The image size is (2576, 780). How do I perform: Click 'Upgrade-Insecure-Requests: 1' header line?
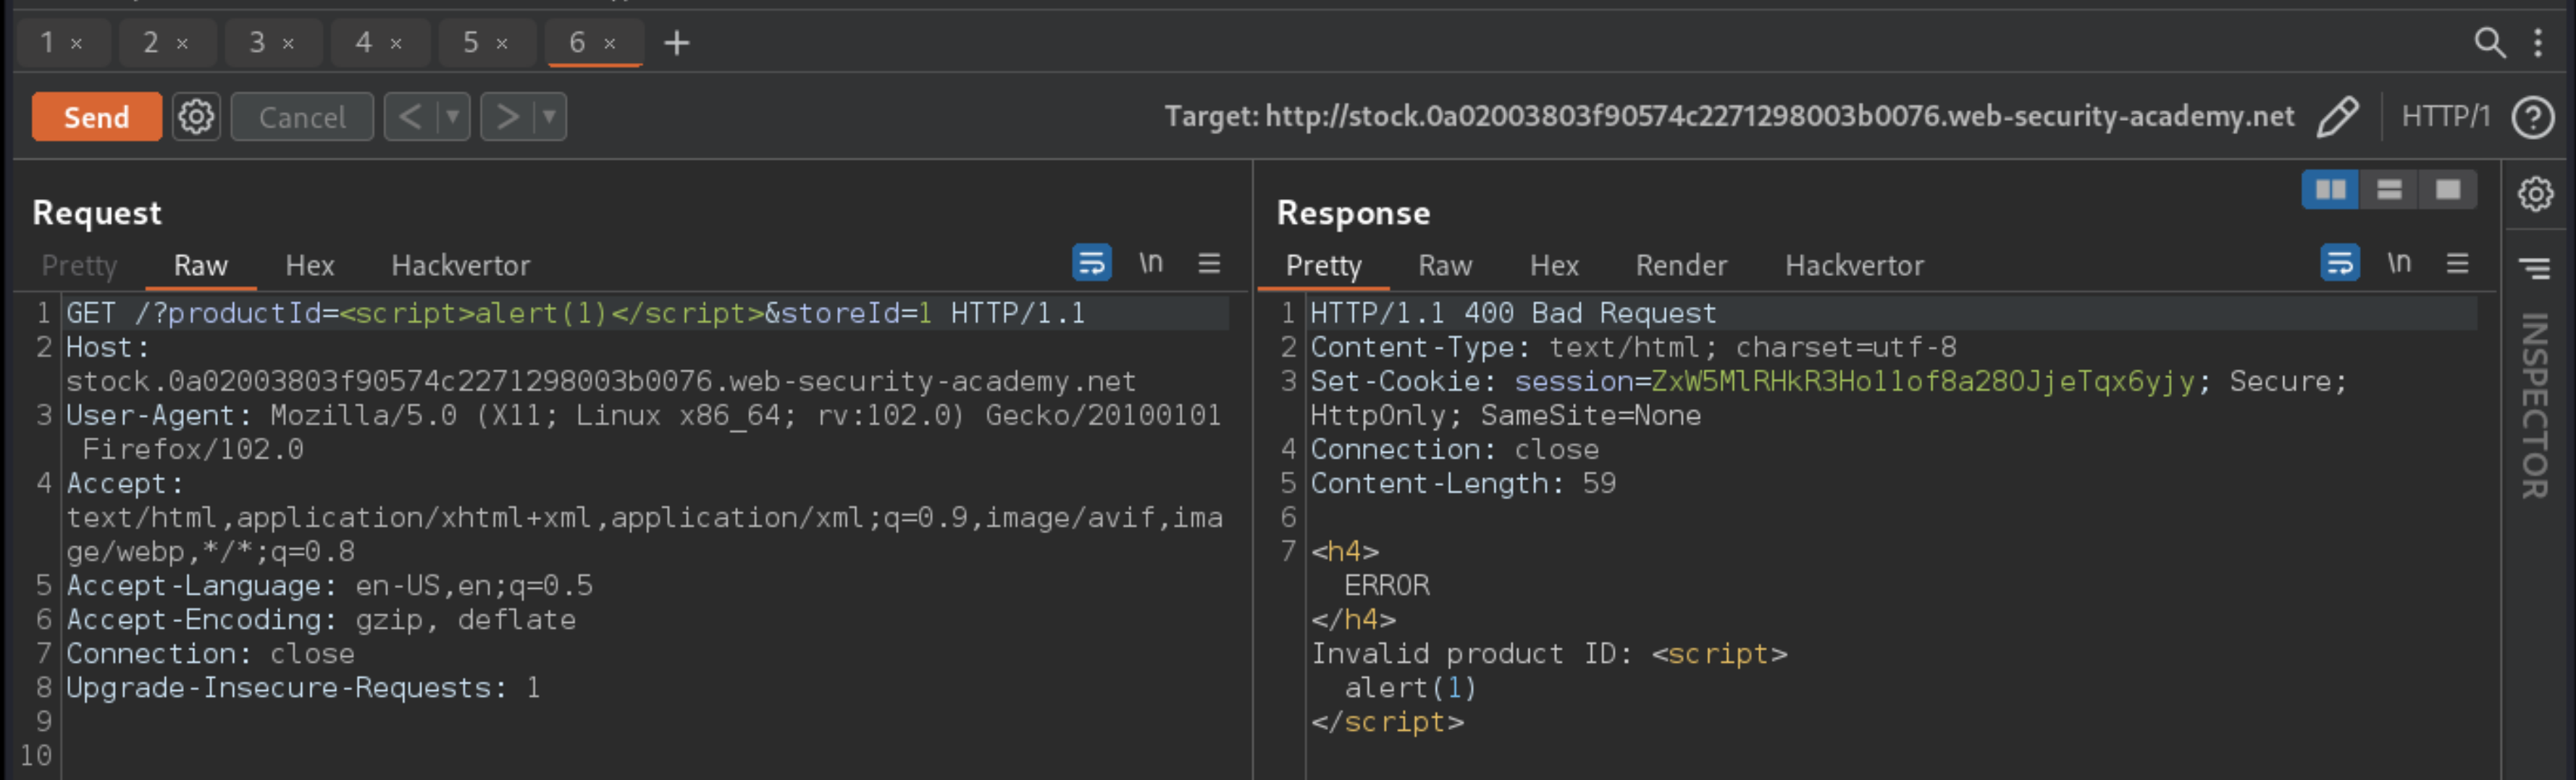click(303, 688)
